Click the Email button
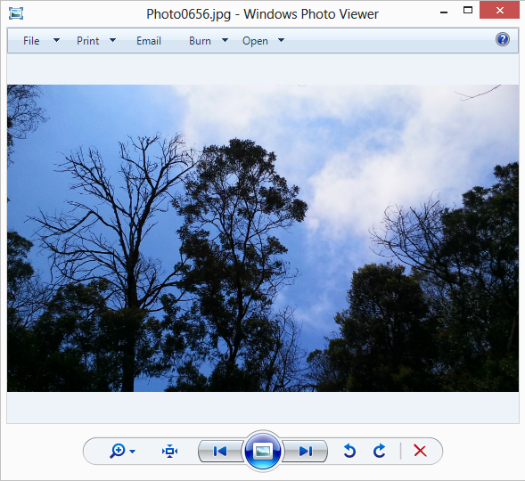This screenshot has height=481, width=525. 149,41
